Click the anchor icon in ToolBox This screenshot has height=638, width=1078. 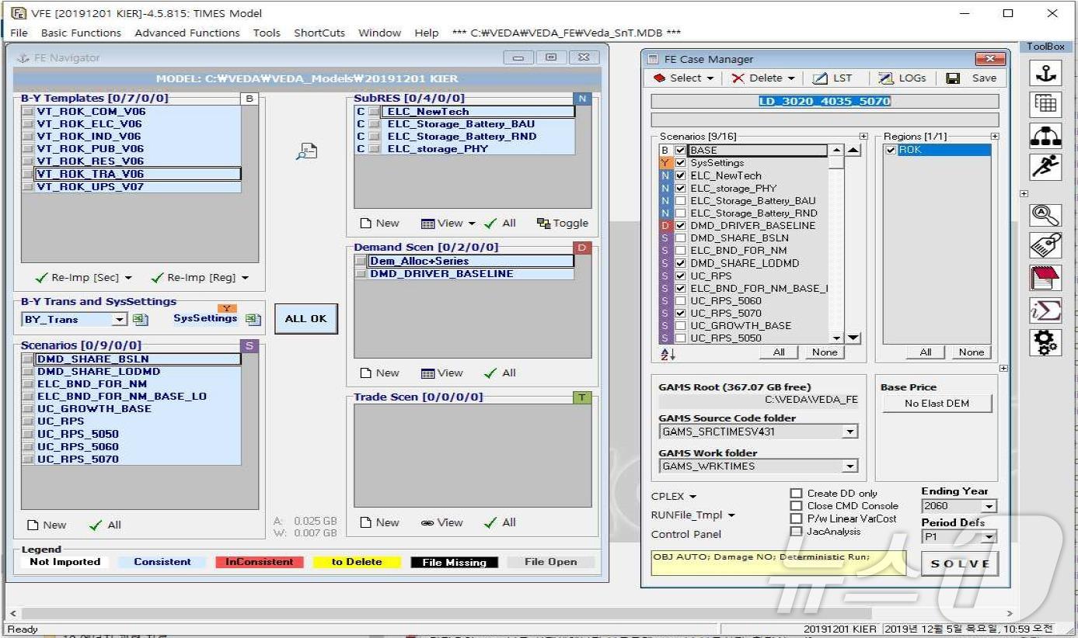[1045, 72]
